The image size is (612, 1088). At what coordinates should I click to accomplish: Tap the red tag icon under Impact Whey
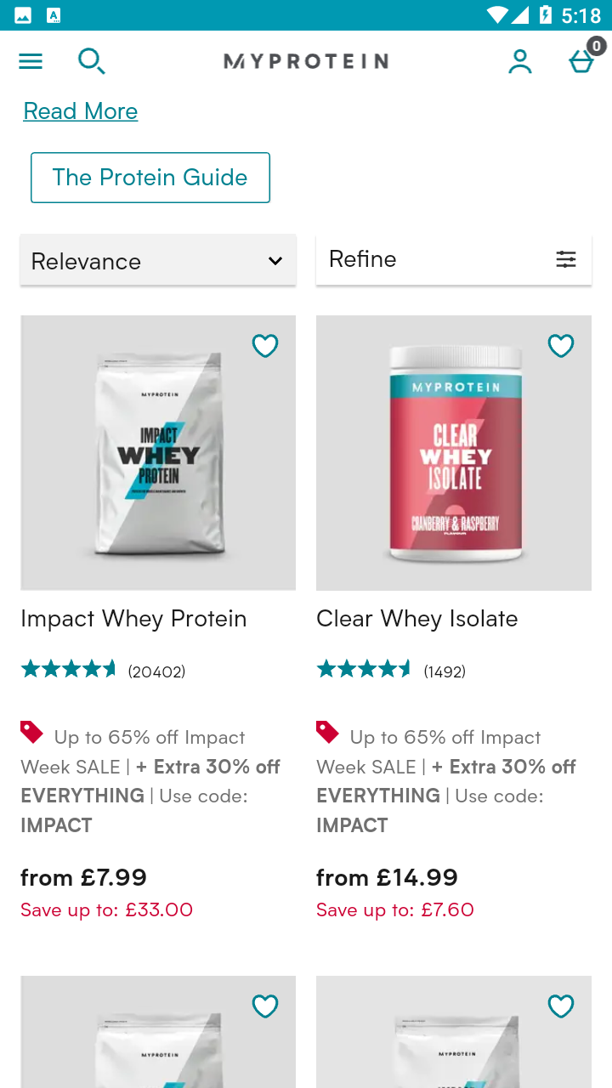pos(31,732)
